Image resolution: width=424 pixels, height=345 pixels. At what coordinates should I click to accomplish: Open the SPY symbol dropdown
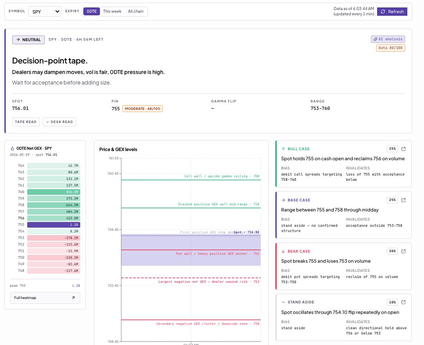coord(45,12)
